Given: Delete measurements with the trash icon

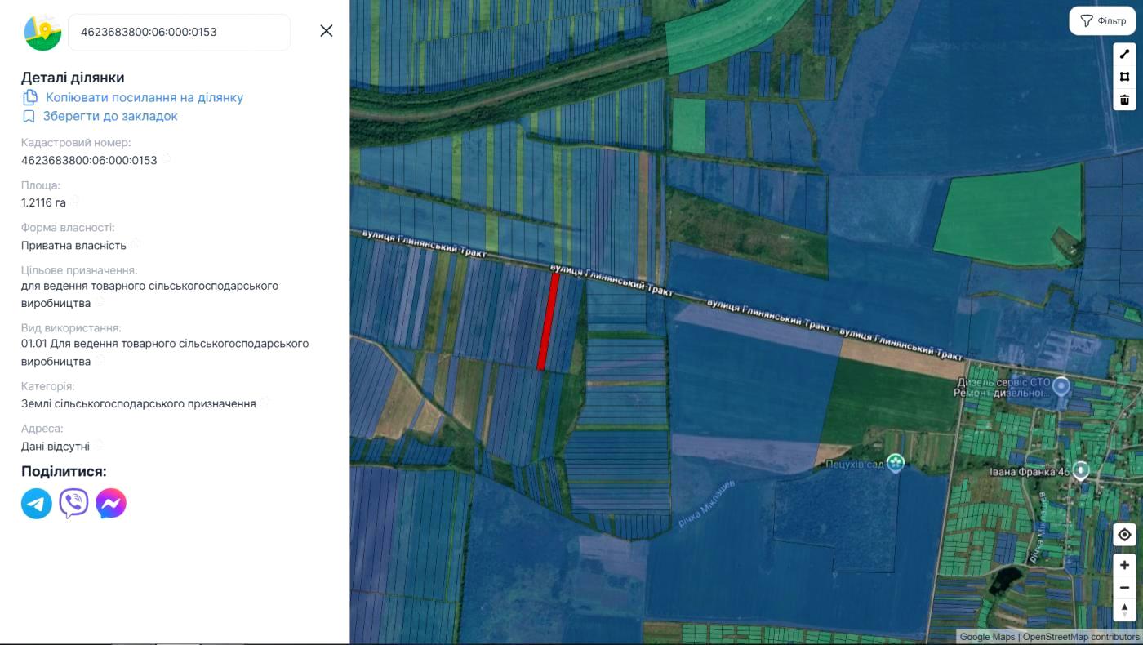Looking at the screenshot, I should click(1124, 100).
